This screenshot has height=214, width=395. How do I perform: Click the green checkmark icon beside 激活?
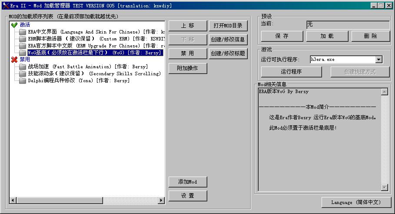(14, 25)
